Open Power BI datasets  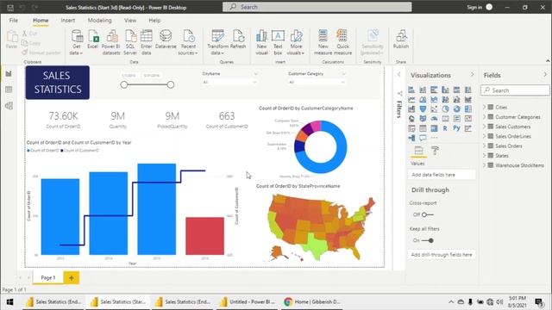point(111,42)
